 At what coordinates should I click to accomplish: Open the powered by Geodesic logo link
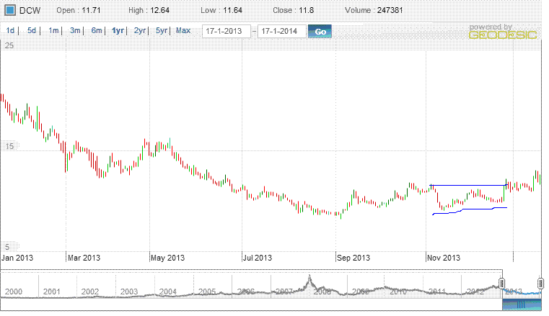503,32
